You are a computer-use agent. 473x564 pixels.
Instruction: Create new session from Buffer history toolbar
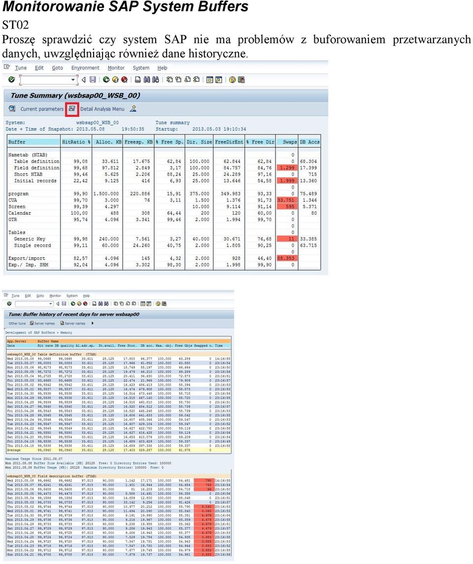(x=143, y=303)
